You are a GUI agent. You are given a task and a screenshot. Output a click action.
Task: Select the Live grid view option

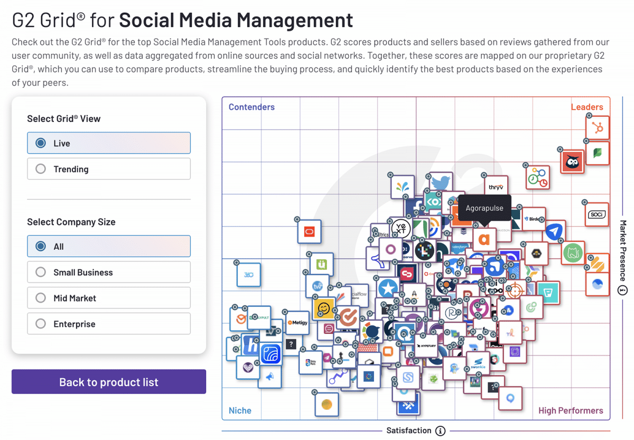[x=109, y=143]
